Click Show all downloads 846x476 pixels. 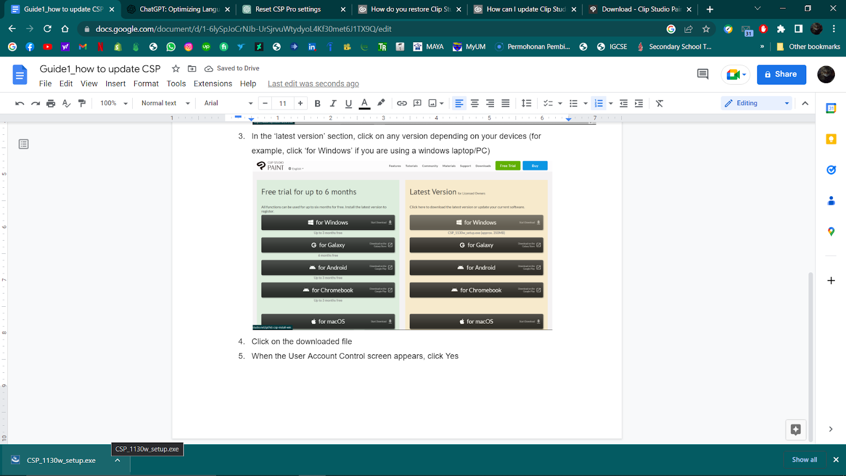(x=804, y=460)
